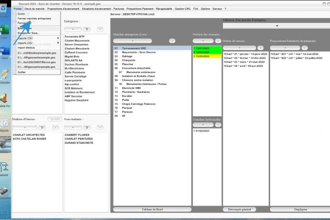Screen dimensions: 330x220
Task: Remove an ordre de service with -
Action: (x=260, y=48)
